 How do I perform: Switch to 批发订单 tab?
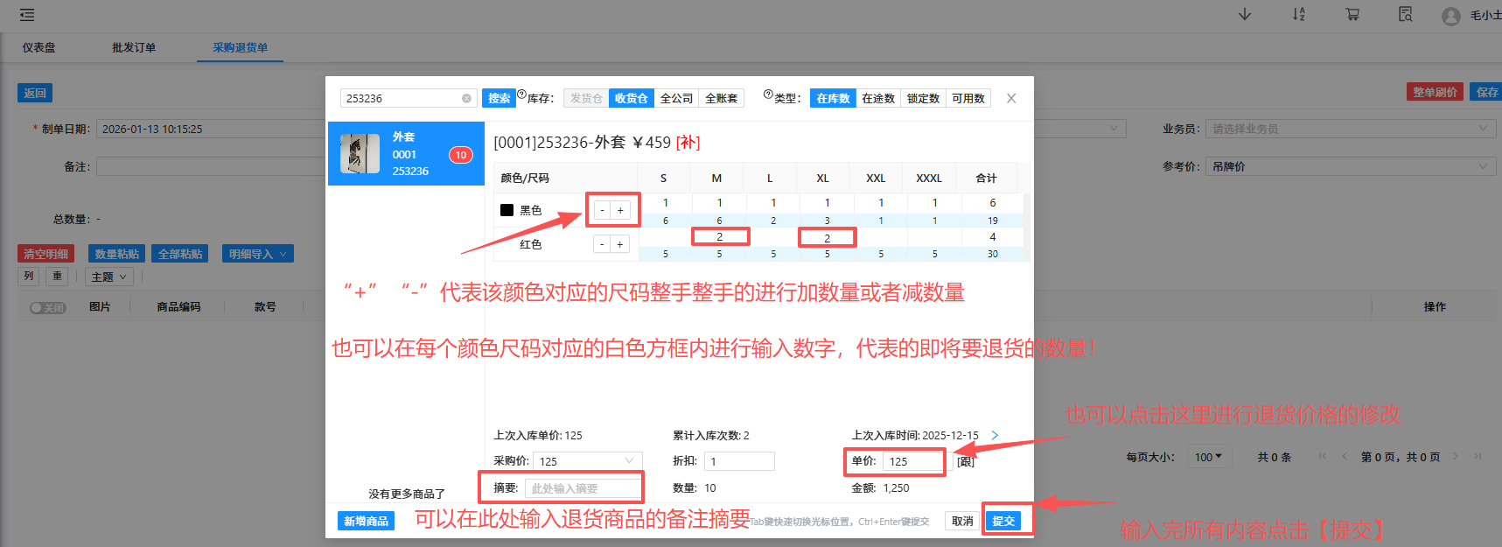coord(134,47)
